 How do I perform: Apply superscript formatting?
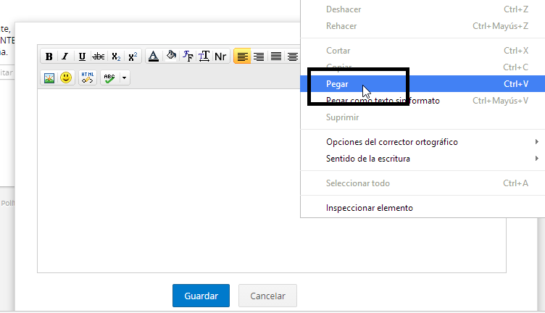tap(133, 57)
